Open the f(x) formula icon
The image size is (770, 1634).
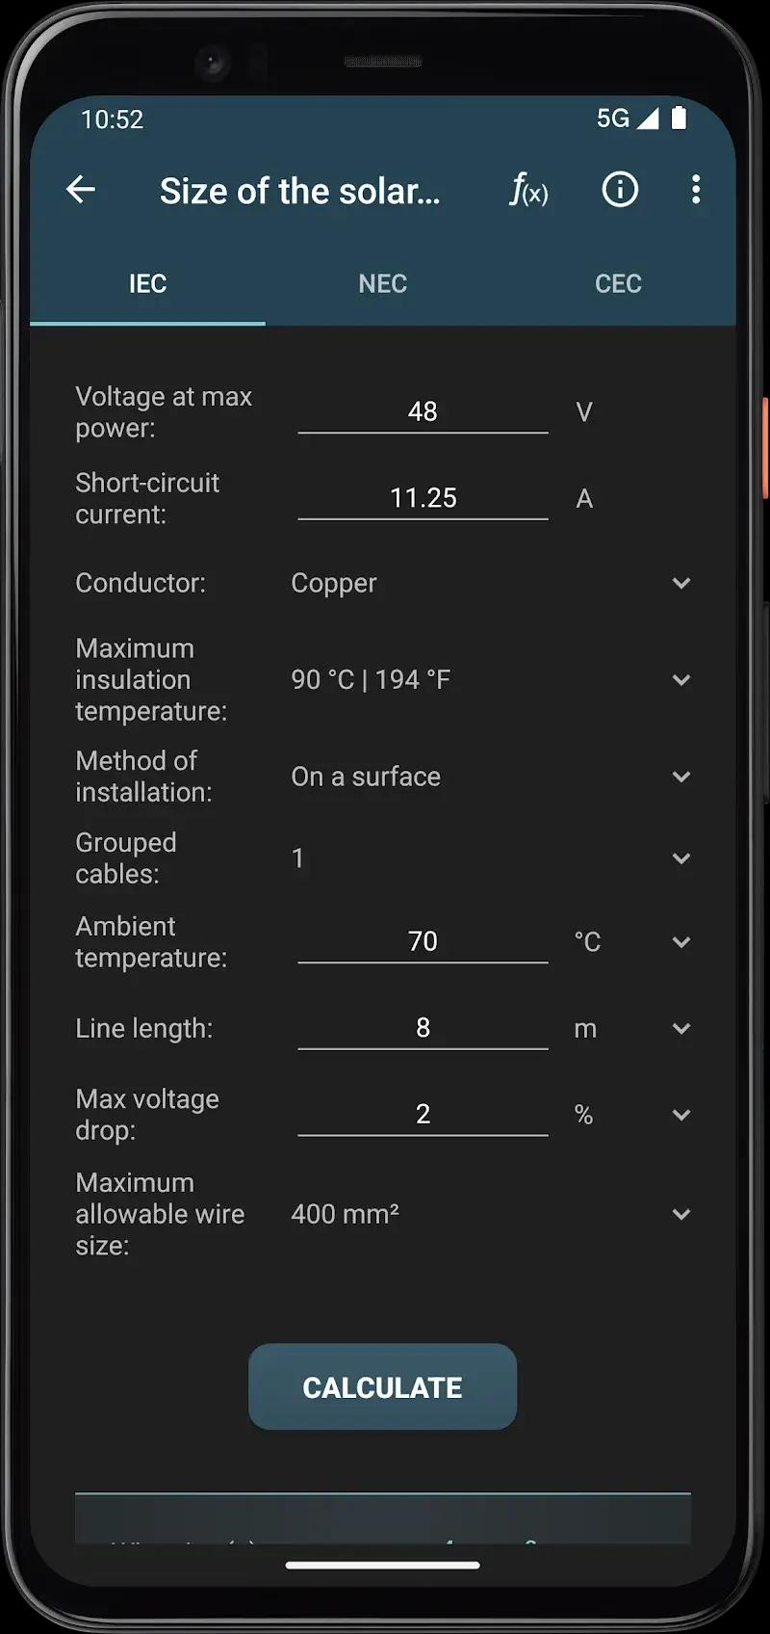tap(528, 190)
